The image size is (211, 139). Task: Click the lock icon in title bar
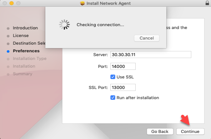(207, 3)
